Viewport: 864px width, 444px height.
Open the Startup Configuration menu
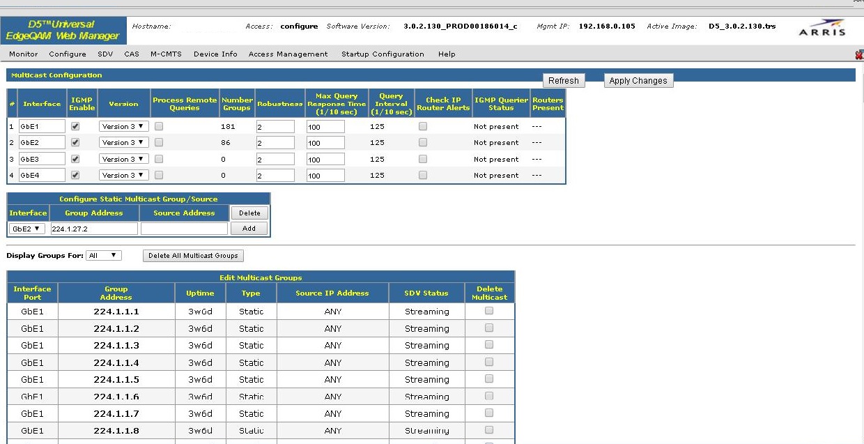coord(383,54)
